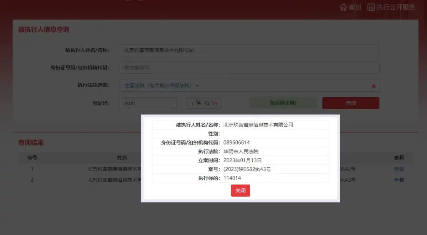The height and width of the screenshot is (235, 427).
Task: Click the 姓名 column header in results
Action: 122,157
